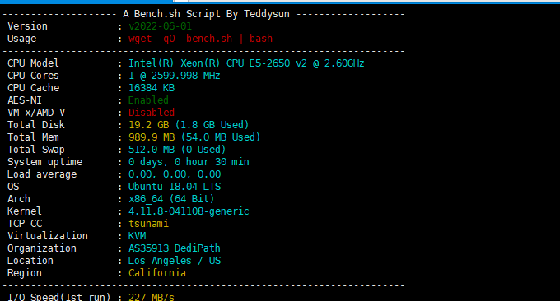This screenshot has width=560, height=301.
Task: Select the version value v2022-06-01
Action: point(160,26)
